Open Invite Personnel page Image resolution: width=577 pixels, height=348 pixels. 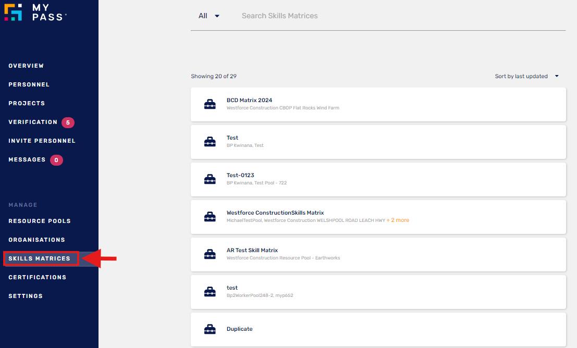[x=42, y=141]
